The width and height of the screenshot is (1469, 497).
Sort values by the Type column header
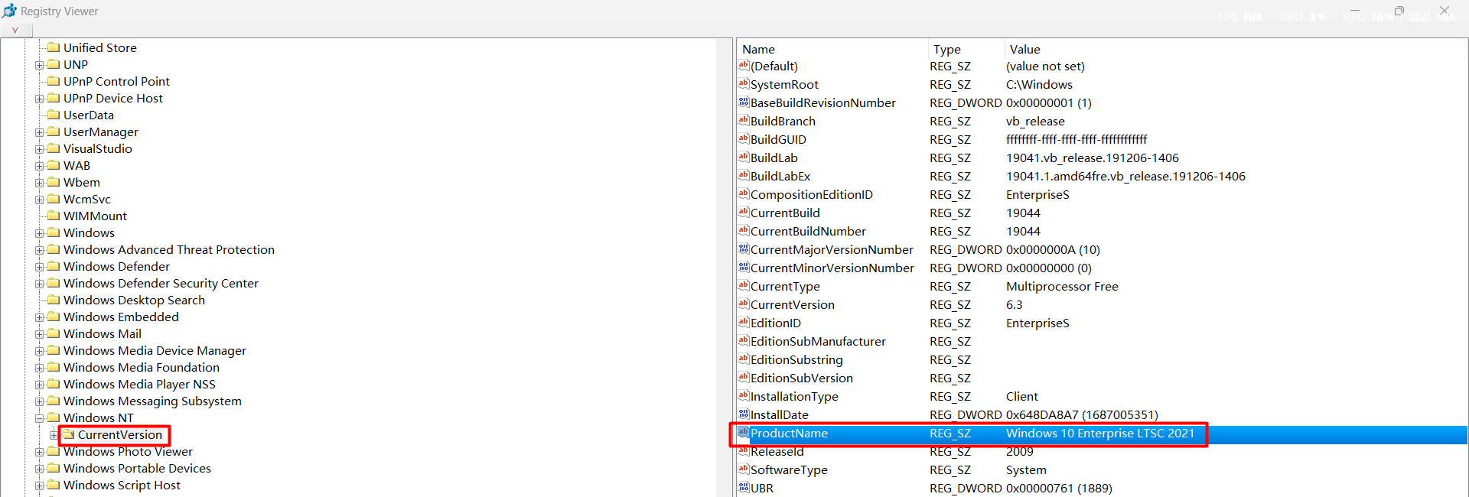(x=966, y=49)
